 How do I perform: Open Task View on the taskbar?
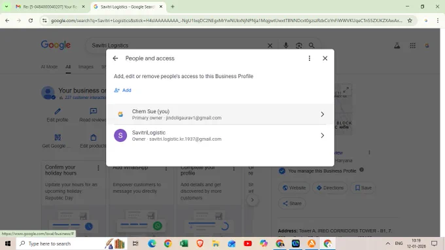(135, 243)
